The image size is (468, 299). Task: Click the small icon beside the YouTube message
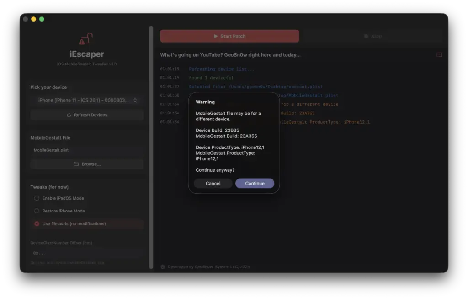coord(439,54)
